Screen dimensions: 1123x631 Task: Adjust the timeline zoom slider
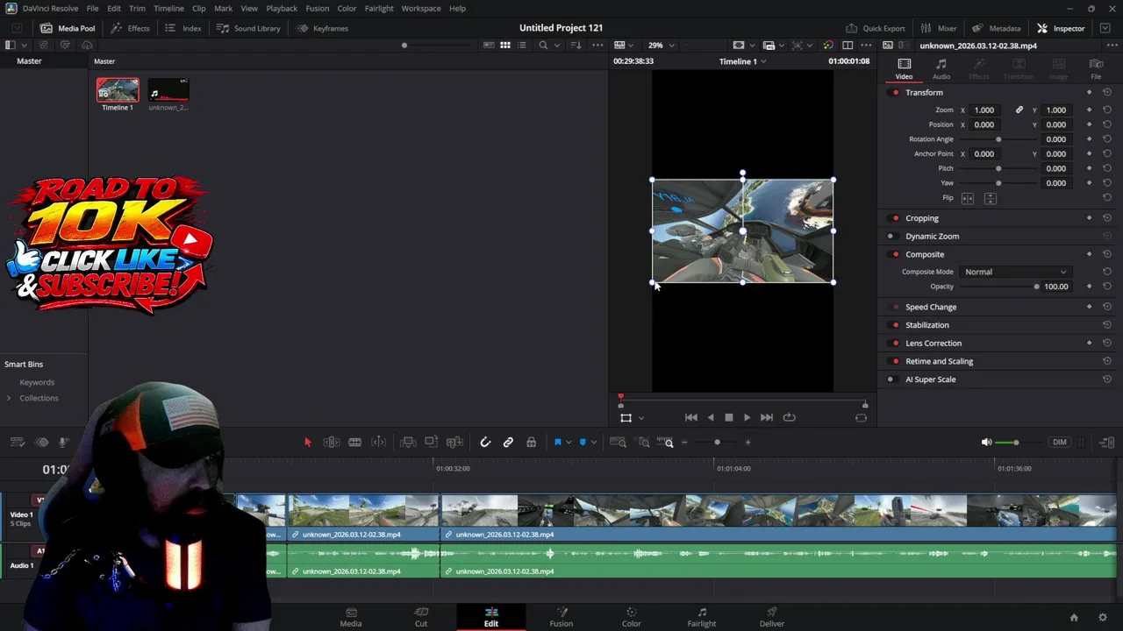click(x=717, y=443)
